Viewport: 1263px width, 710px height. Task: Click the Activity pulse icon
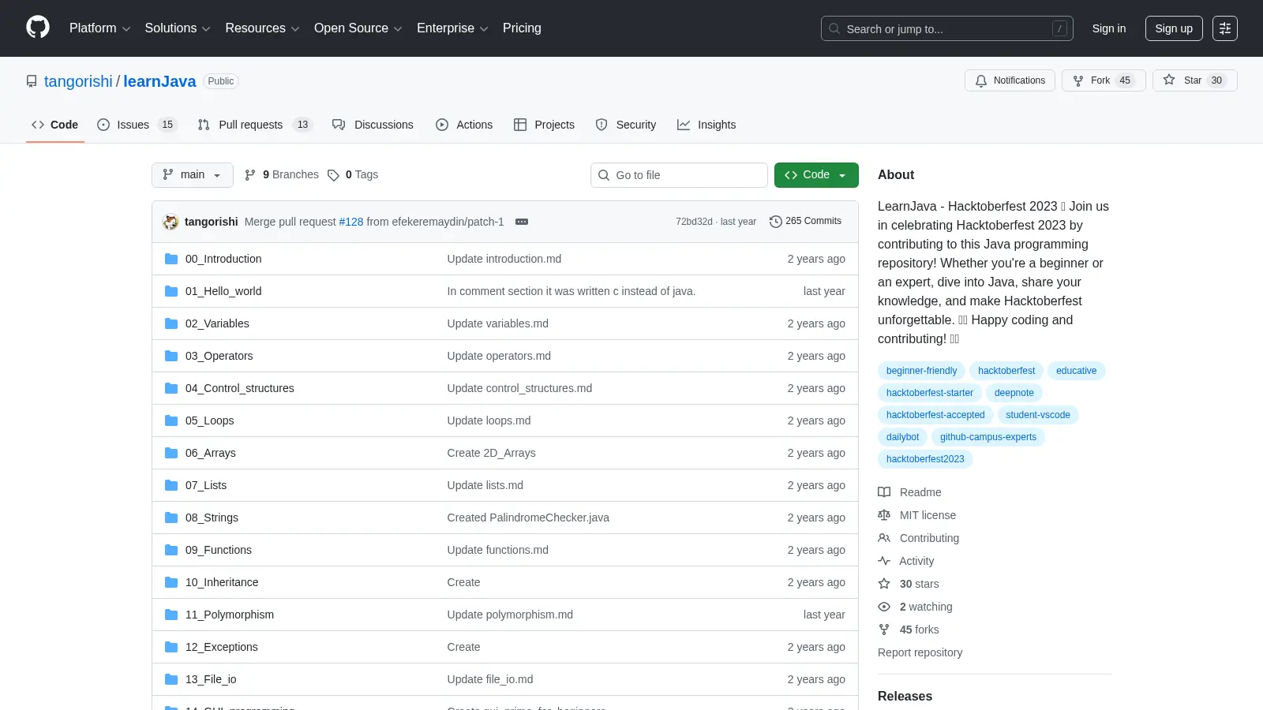[x=884, y=561]
